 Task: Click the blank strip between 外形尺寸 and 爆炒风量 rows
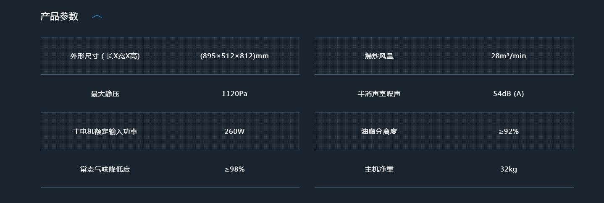tap(307, 56)
